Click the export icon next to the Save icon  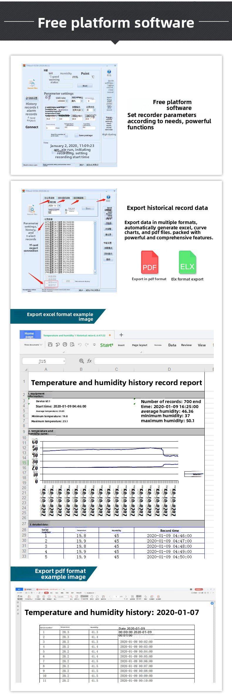click(58, 345)
